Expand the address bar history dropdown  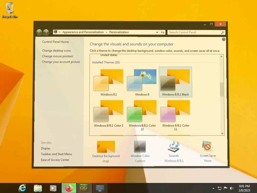click(157, 32)
